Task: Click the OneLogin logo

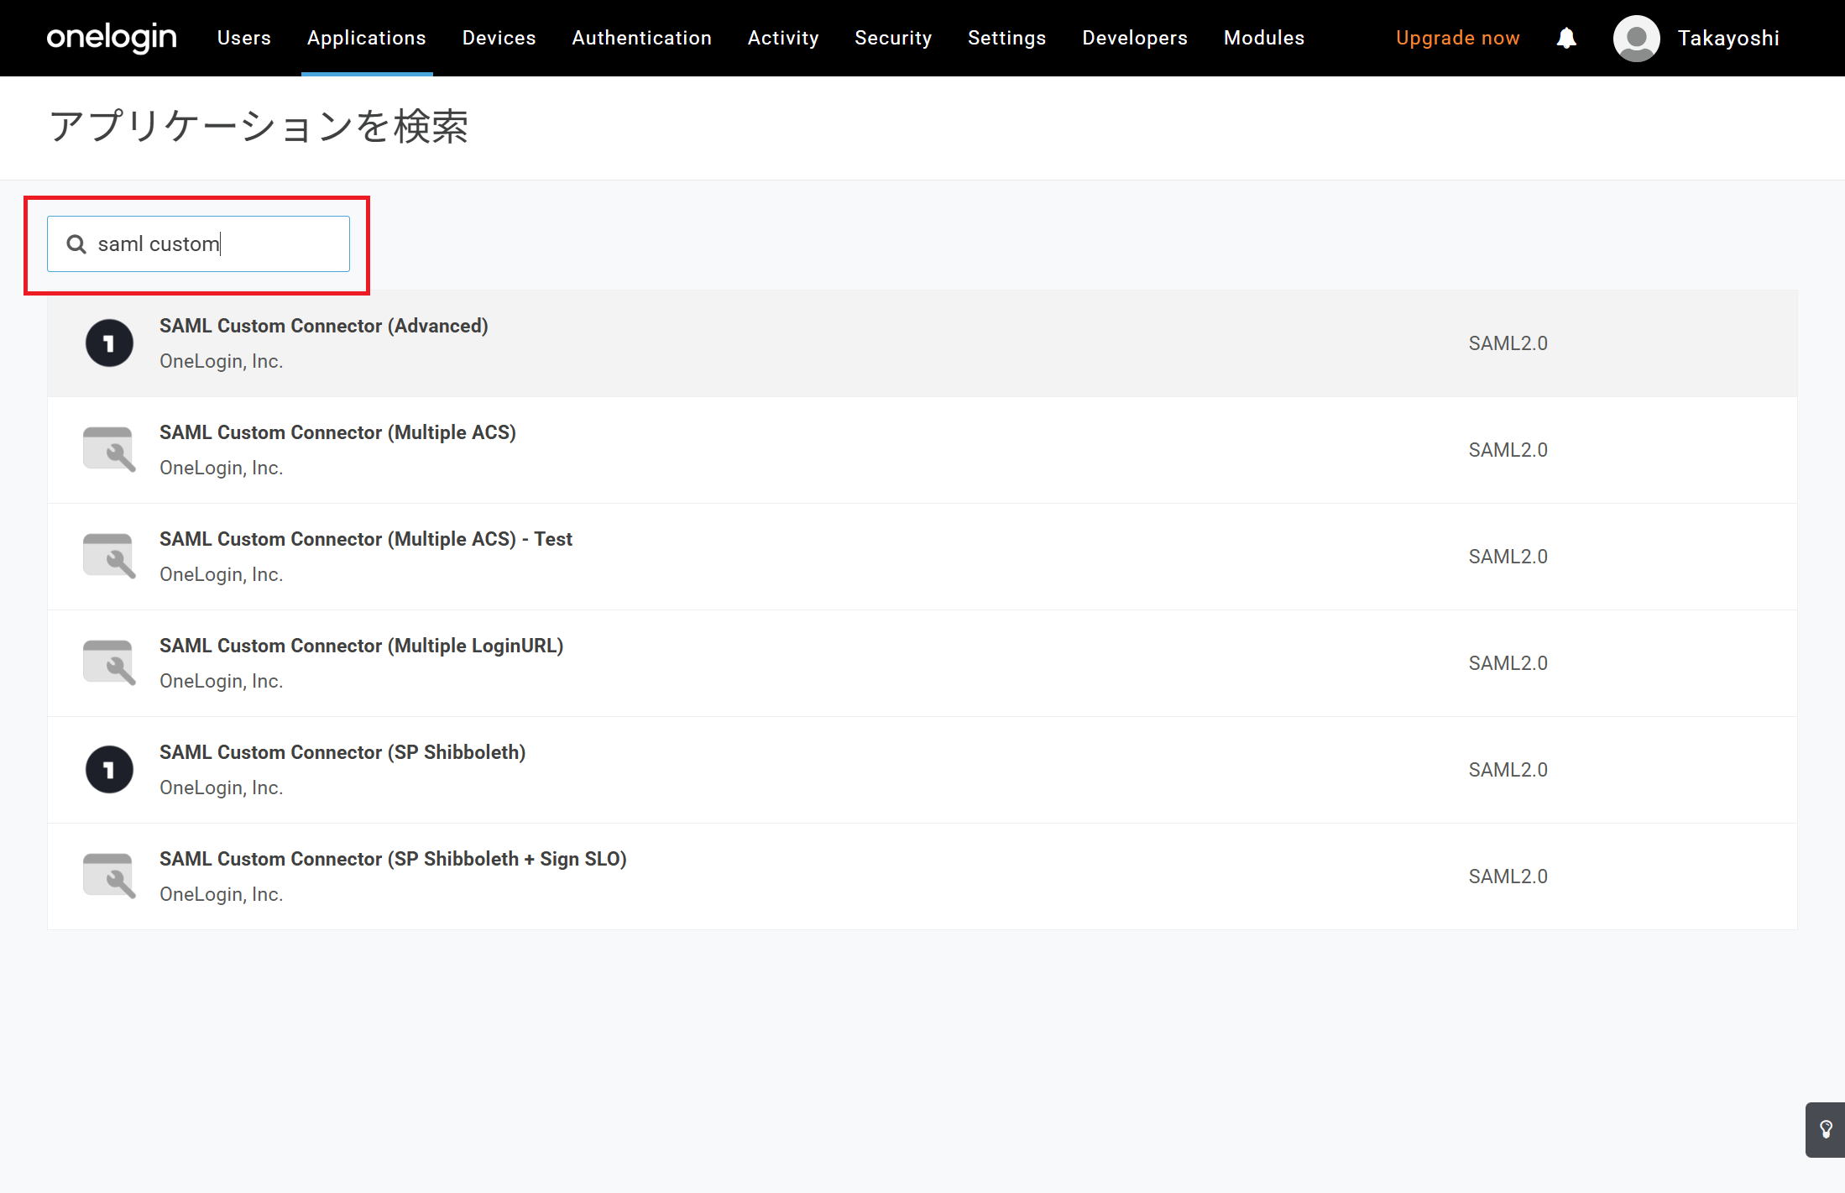Action: (x=112, y=38)
